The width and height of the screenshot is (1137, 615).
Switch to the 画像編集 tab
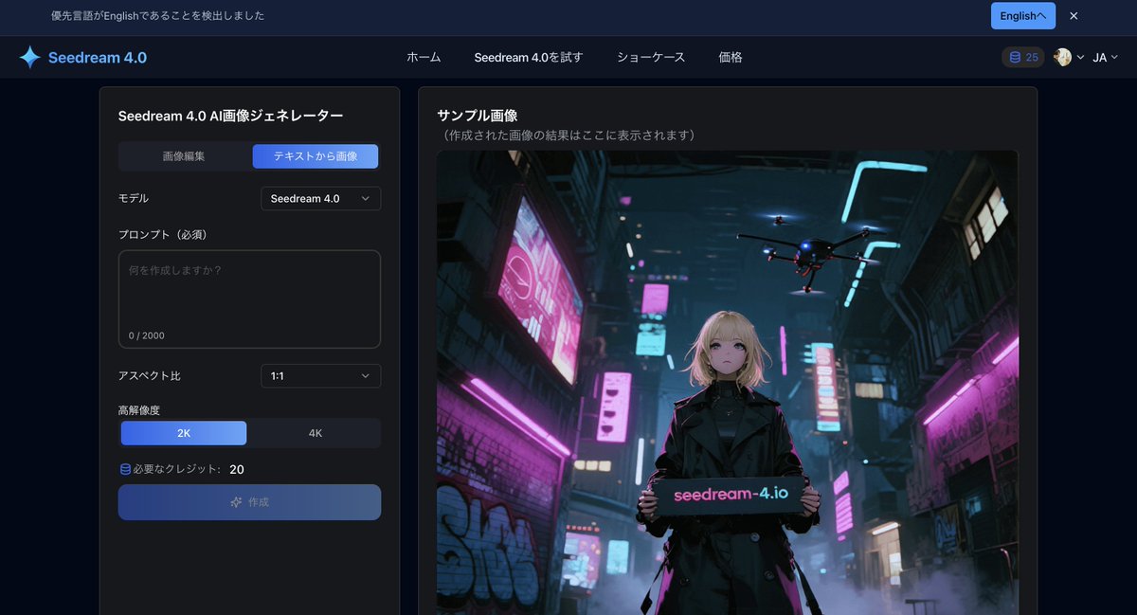point(184,156)
